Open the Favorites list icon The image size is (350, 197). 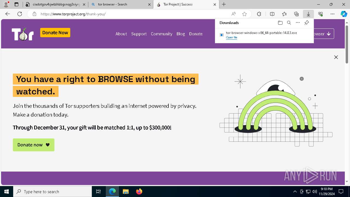[284, 14]
